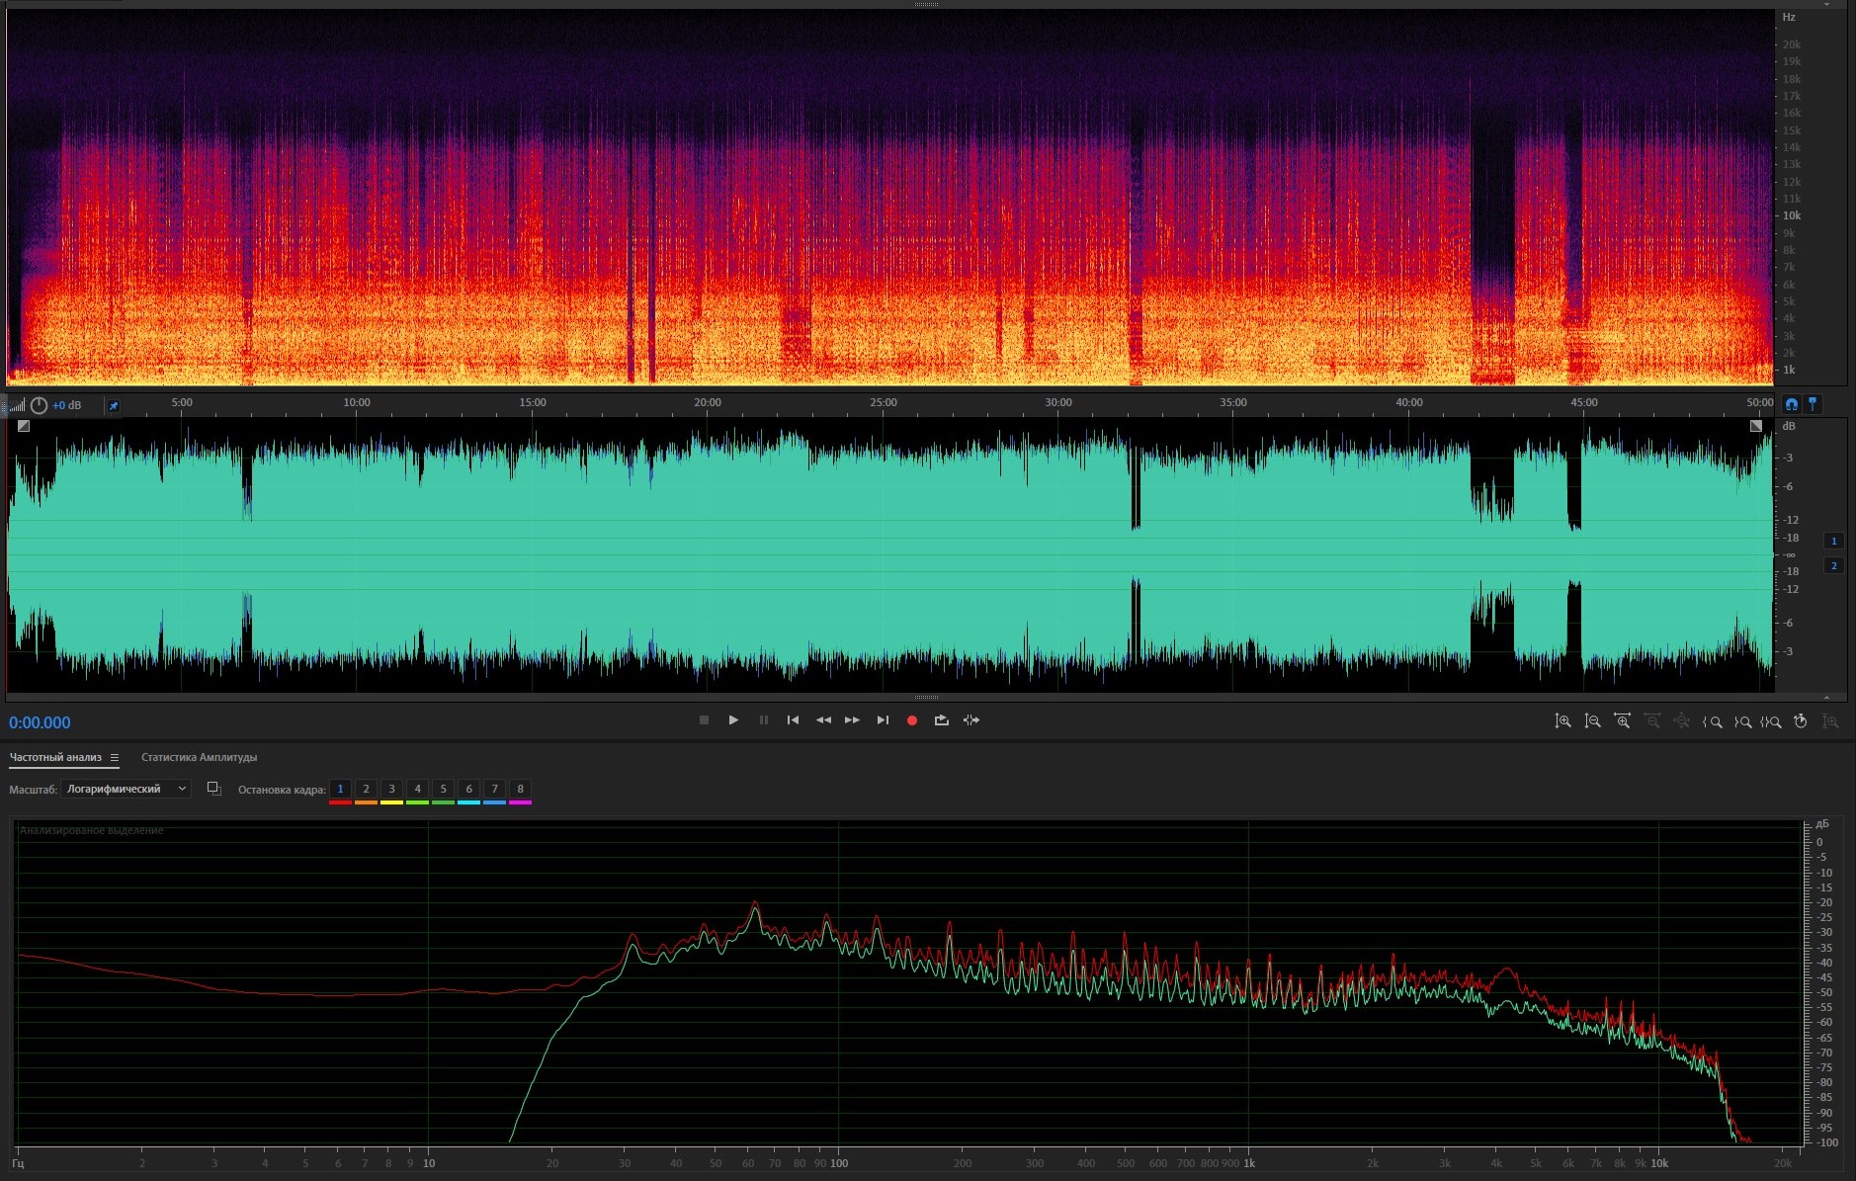Click the Zoom Out Amplitude icon
The width and height of the screenshot is (1856, 1181).
1592,721
